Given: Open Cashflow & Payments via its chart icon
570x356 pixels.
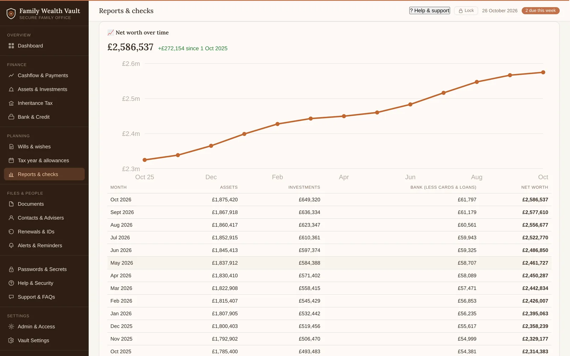Looking at the screenshot, I should point(11,75).
